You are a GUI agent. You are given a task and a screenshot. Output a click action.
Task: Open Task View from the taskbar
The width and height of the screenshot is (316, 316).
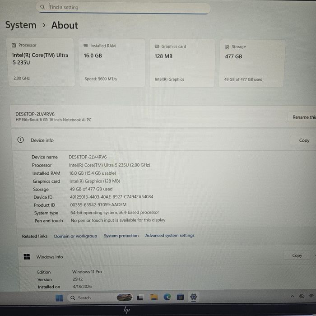(140, 297)
